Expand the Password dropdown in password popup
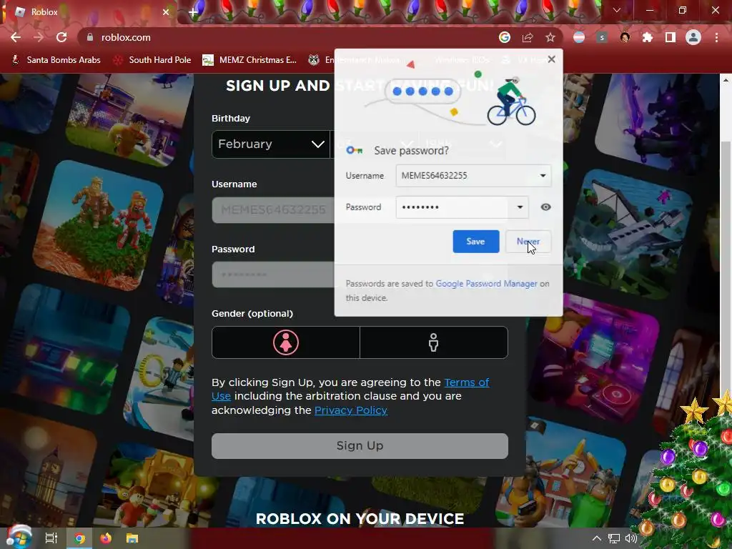This screenshot has height=549, width=732. [x=520, y=207]
